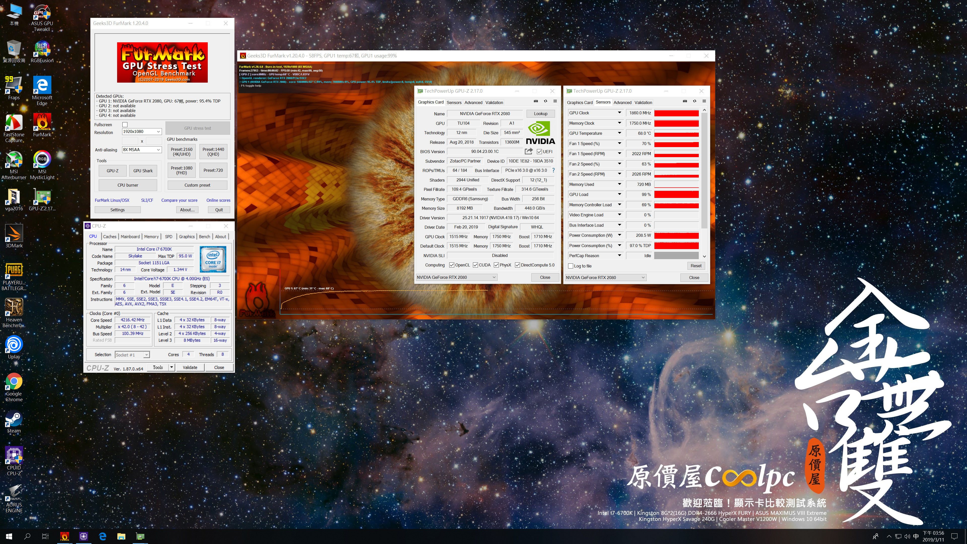Toggle the CUDA computing checkbox
This screenshot has width=967, height=544.
tap(475, 265)
